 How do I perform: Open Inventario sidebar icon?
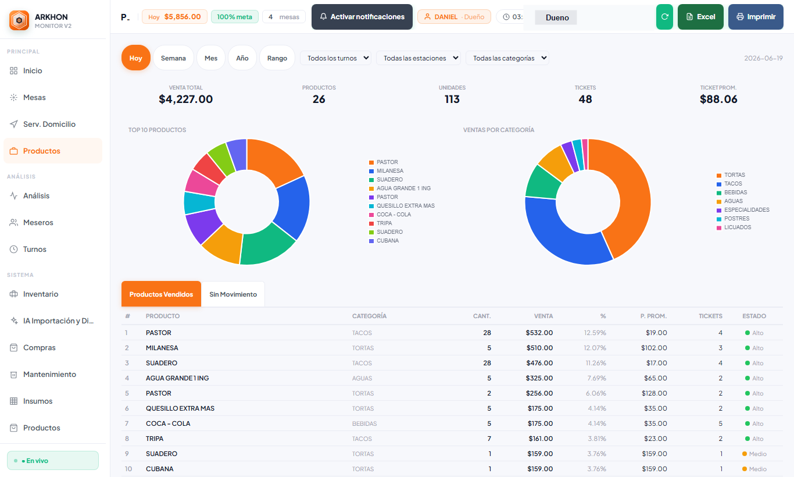(x=14, y=294)
